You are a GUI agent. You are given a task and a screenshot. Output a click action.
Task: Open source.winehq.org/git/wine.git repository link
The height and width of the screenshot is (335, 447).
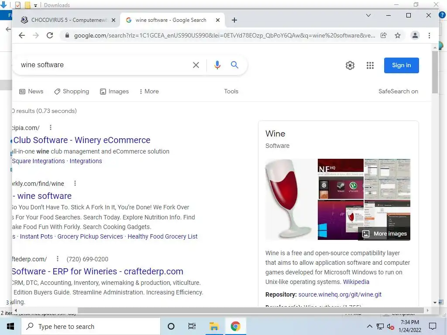(340, 294)
